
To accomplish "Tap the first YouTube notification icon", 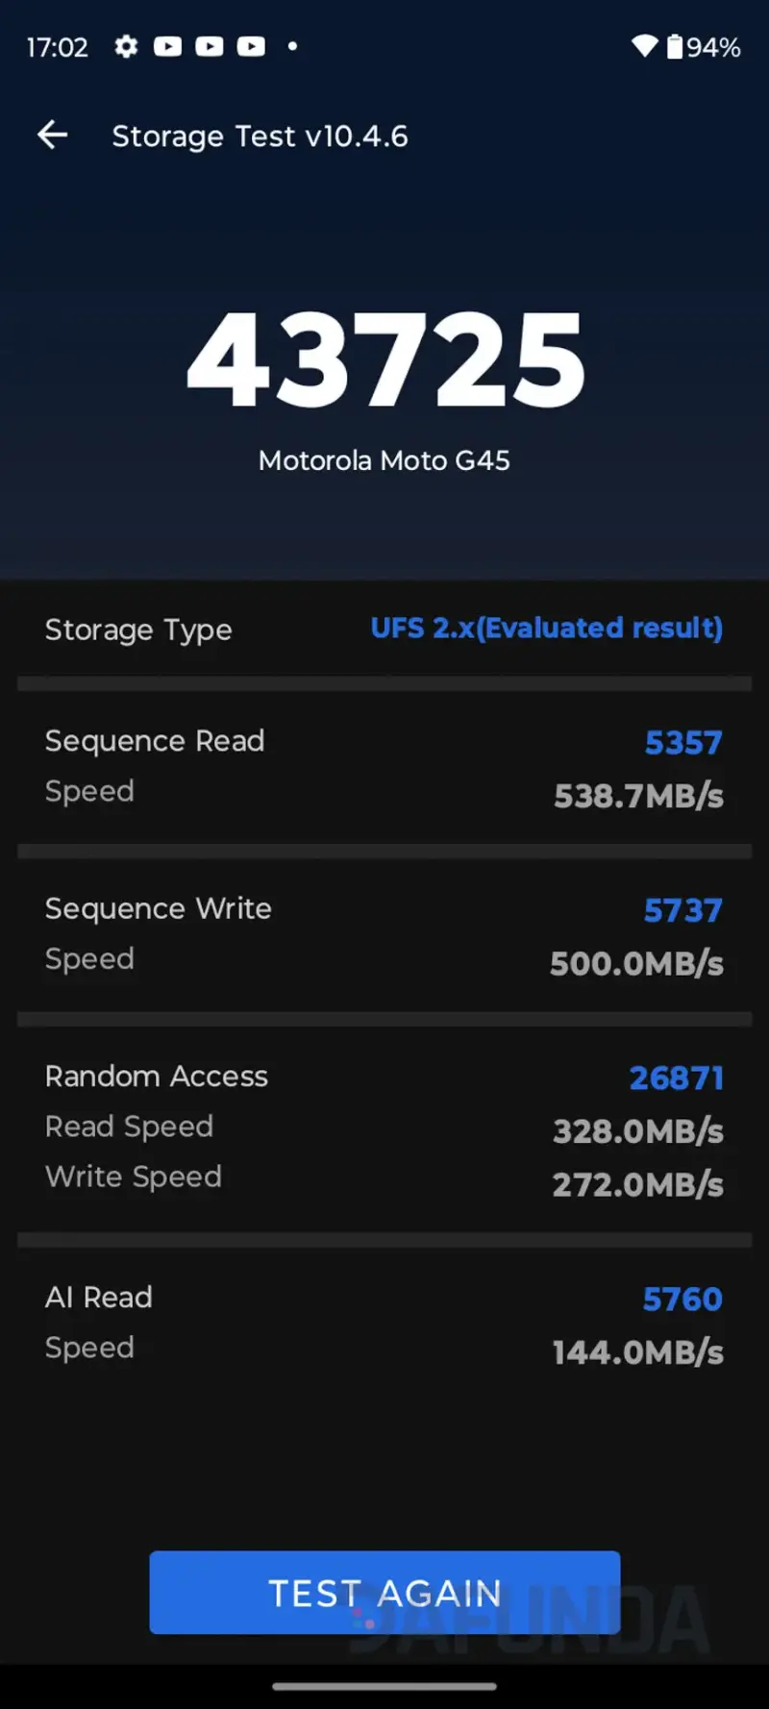I will [x=167, y=46].
